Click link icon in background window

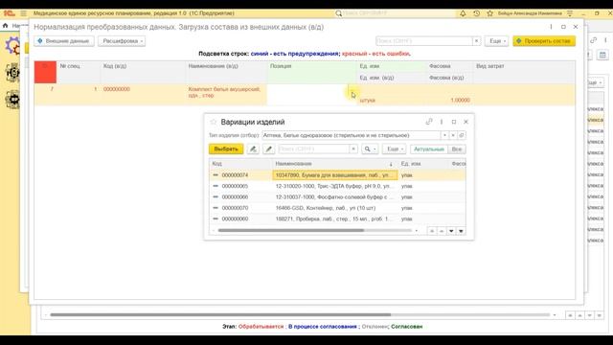pyautogui.click(x=593, y=40)
